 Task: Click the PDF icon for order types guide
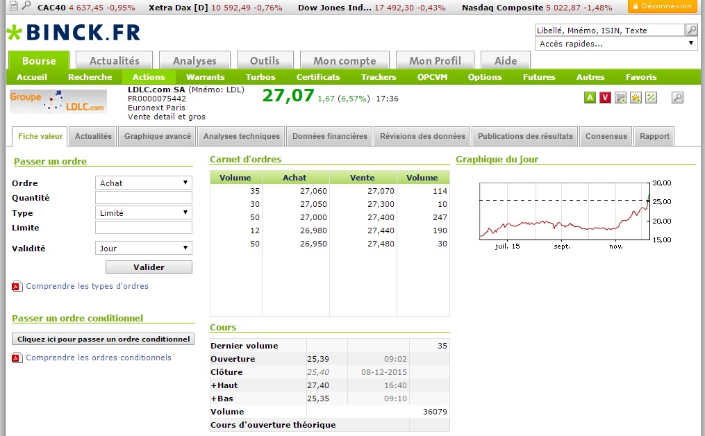tap(17, 286)
